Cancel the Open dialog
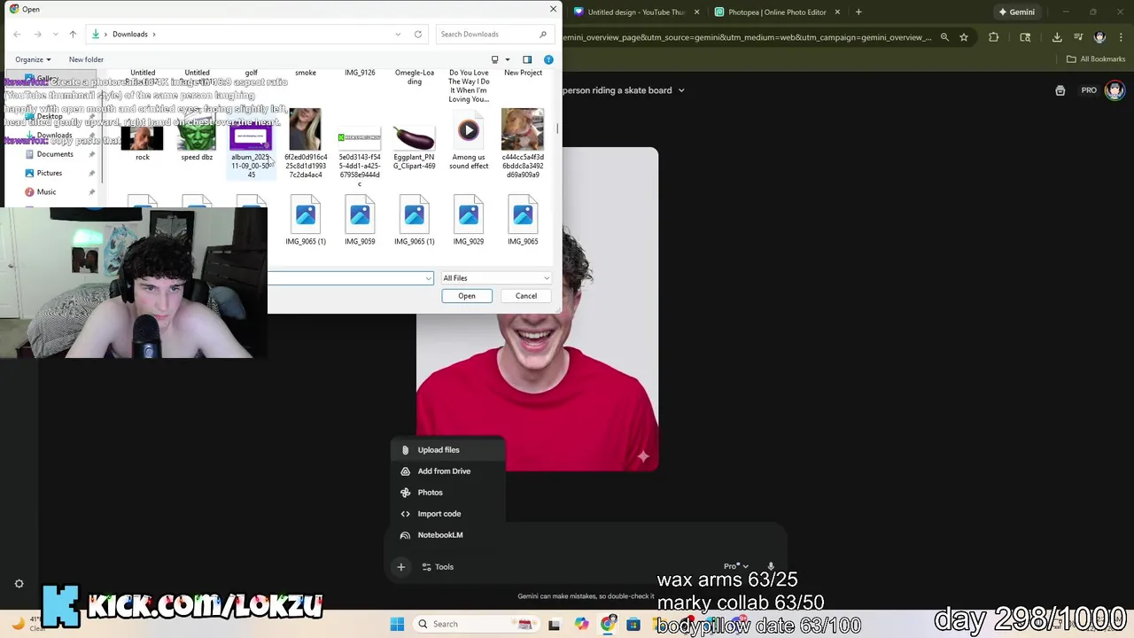 coord(526,296)
